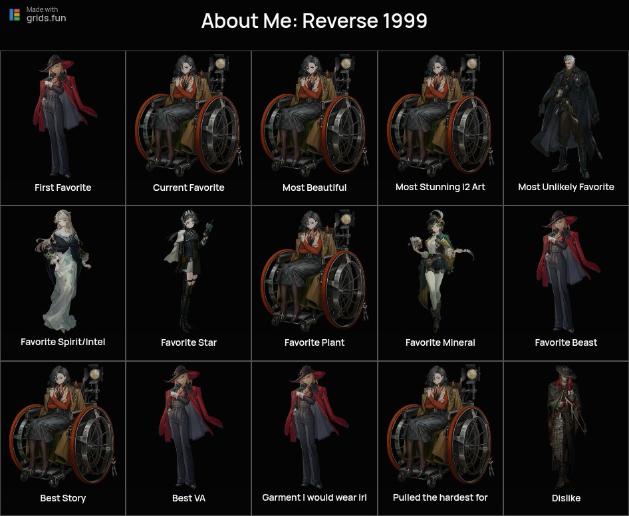Click the wheelchair character in Favorite Plant
629x516 pixels.
314,271
